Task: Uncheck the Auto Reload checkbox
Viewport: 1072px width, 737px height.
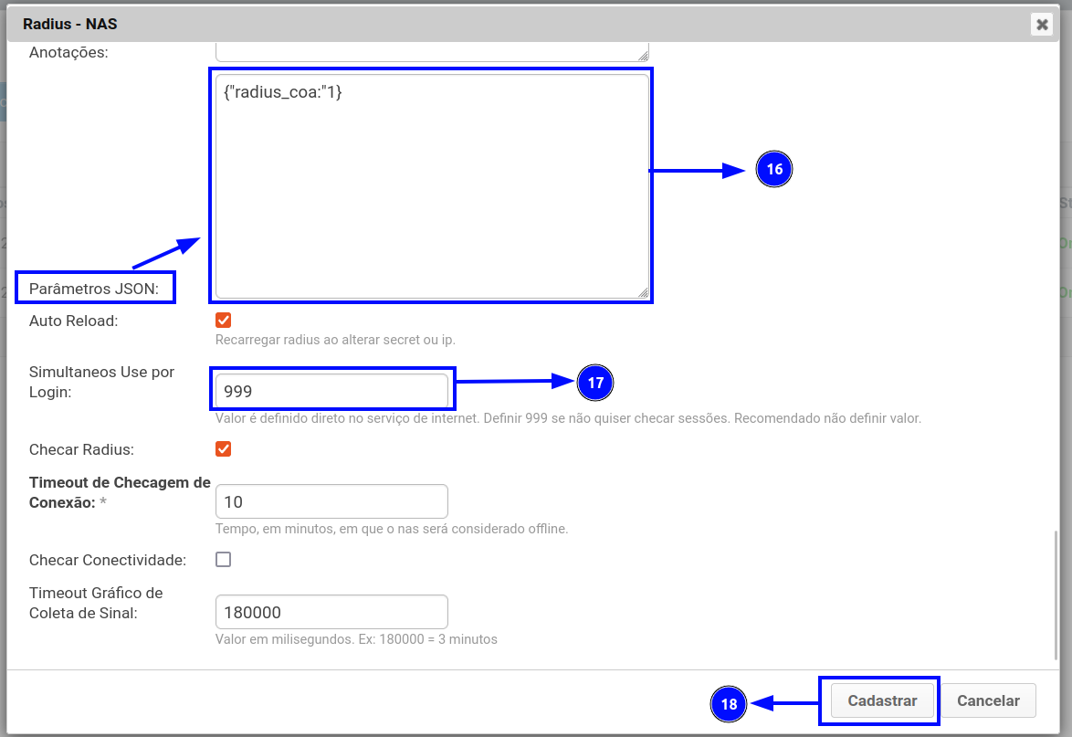Action: [x=223, y=321]
